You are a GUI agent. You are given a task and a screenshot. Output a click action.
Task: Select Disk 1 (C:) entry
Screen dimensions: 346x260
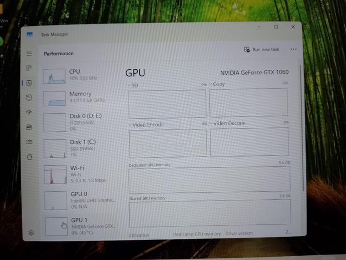click(81, 148)
